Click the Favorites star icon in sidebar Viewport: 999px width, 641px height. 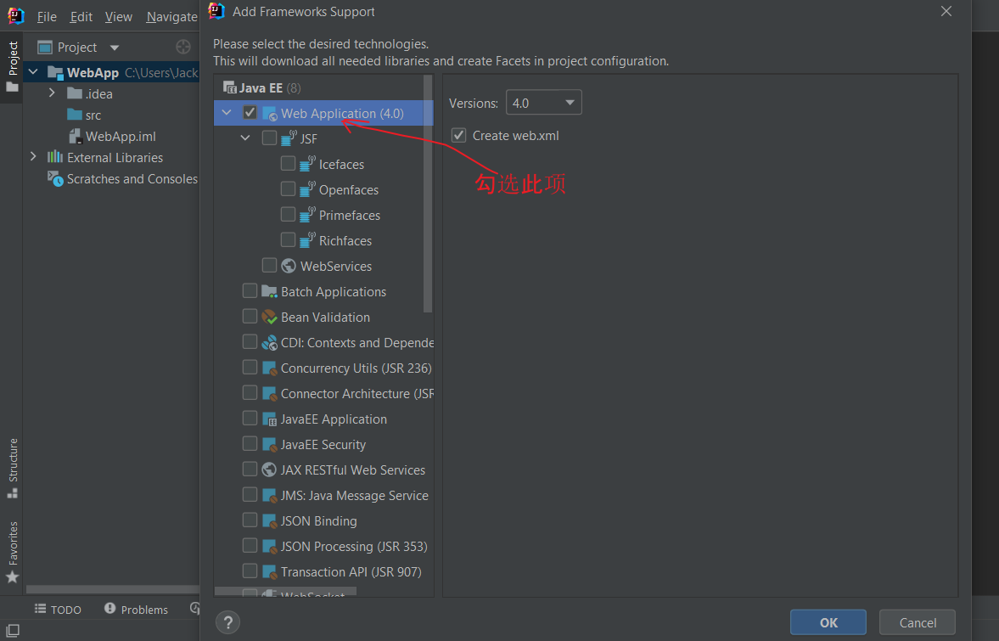12,577
